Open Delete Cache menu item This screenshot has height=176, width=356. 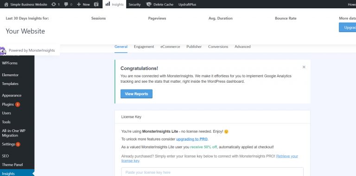click(163, 4)
